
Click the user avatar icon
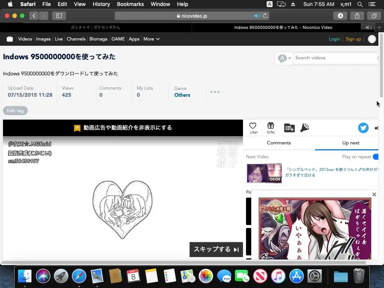(x=372, y=39)
